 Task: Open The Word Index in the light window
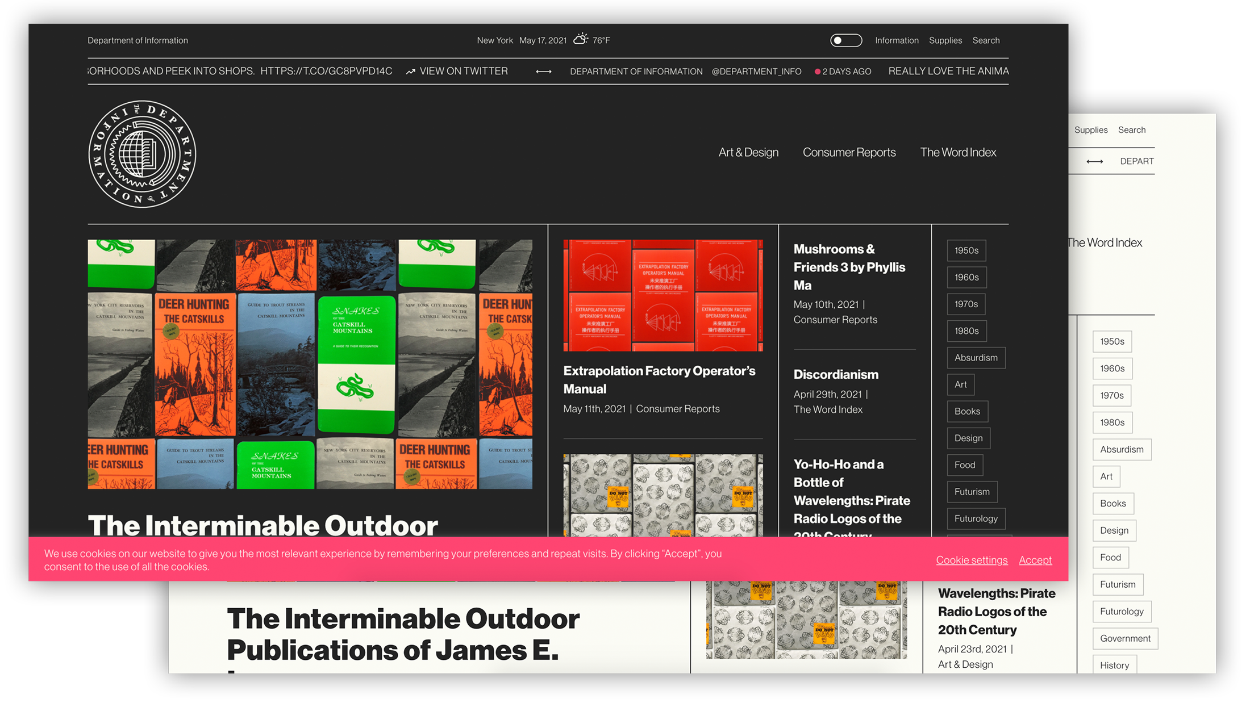(1105, 243)
